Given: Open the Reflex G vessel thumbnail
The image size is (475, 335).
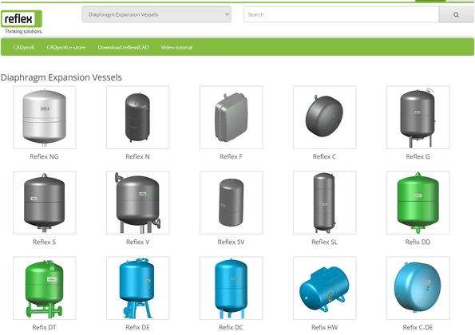Looking at the screenshot, I should tap(418, 117).
